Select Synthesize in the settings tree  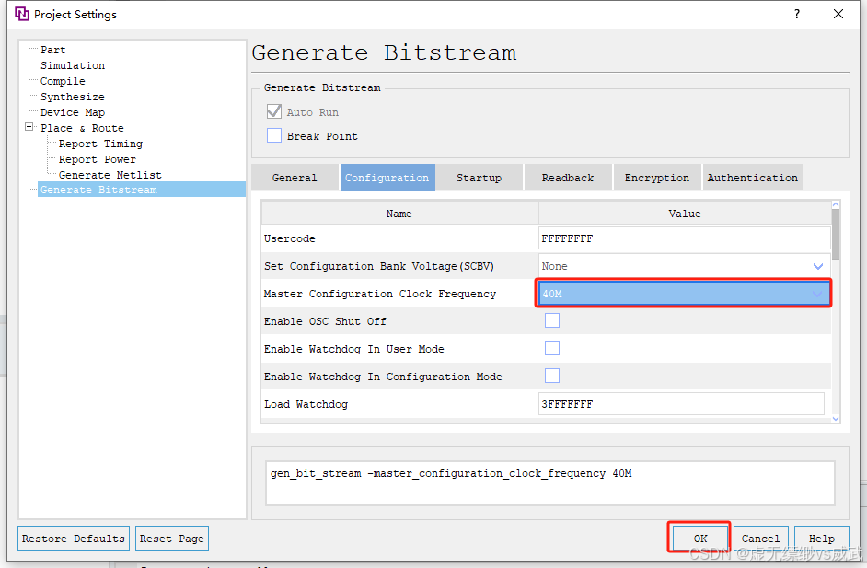click(73, 97)
